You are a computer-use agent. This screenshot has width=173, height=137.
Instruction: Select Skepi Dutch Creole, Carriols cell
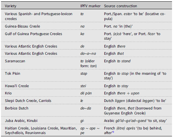[x=28, y=101]
